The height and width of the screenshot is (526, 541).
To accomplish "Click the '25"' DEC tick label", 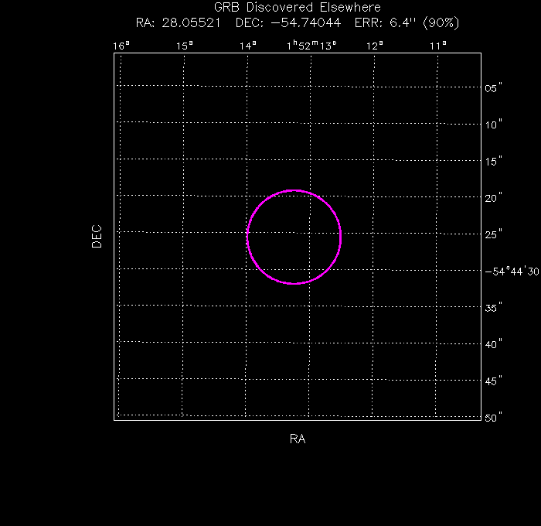I will pyautogui.click(x=493, y=234).
